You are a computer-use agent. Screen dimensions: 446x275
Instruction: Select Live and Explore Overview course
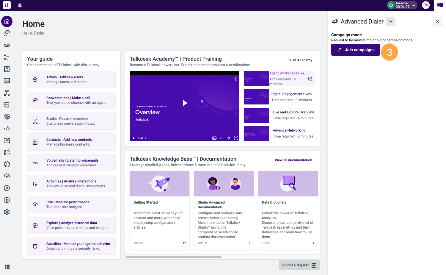(279, 115)
